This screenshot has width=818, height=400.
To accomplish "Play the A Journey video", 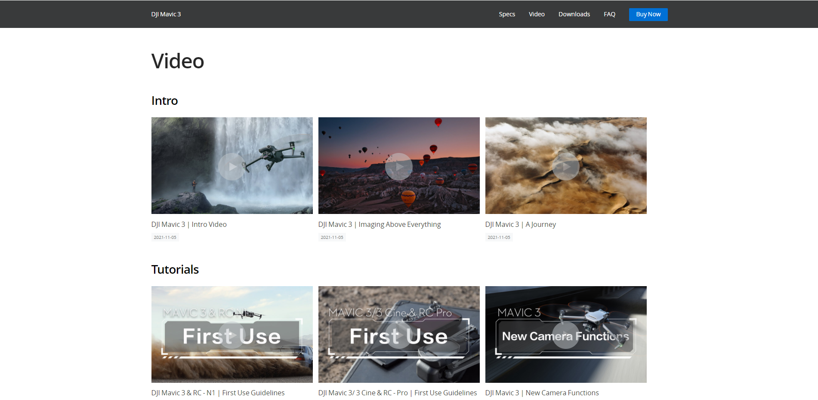I will click(x=566, y=166).
